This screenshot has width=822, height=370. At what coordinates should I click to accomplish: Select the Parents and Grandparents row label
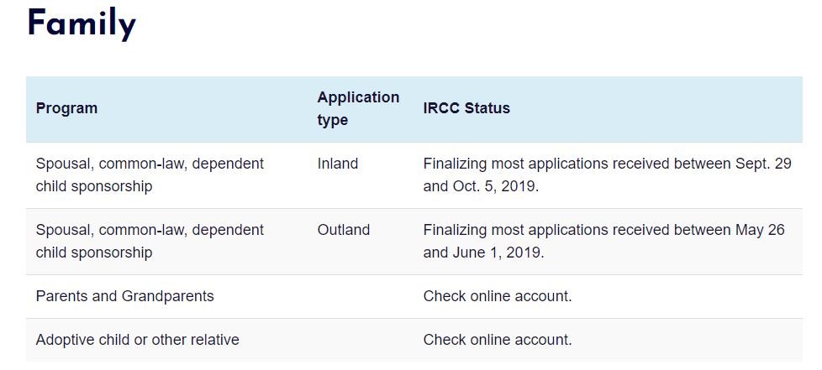[124, 296]
